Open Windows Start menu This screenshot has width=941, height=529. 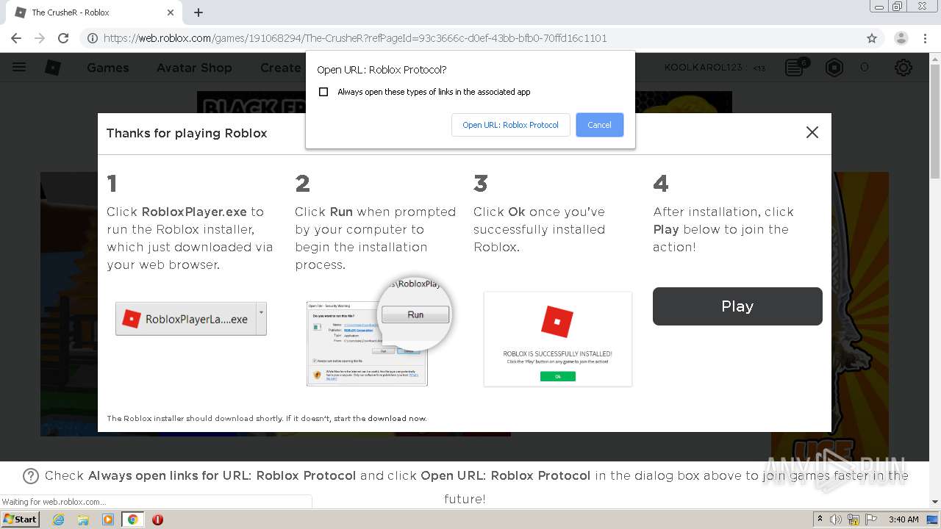coord(20,519)
